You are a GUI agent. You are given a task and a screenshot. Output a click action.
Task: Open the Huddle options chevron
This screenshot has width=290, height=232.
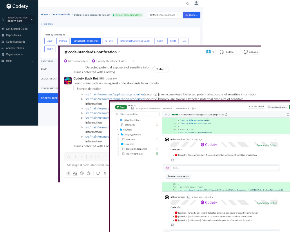pyautogui.click(x=238, y=52)
